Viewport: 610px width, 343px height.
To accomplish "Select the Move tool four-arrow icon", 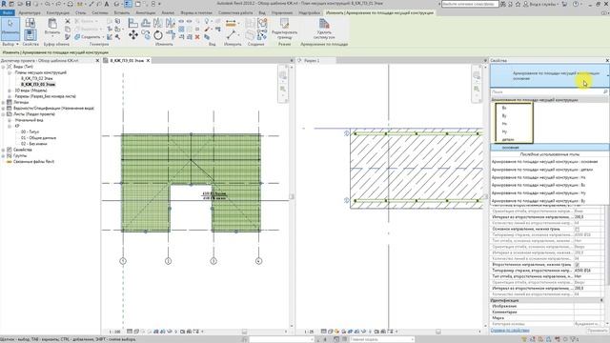I will 133,35.
